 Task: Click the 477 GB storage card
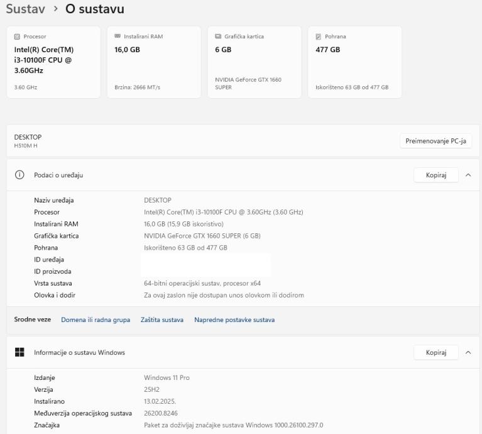[x=355, y=62]
